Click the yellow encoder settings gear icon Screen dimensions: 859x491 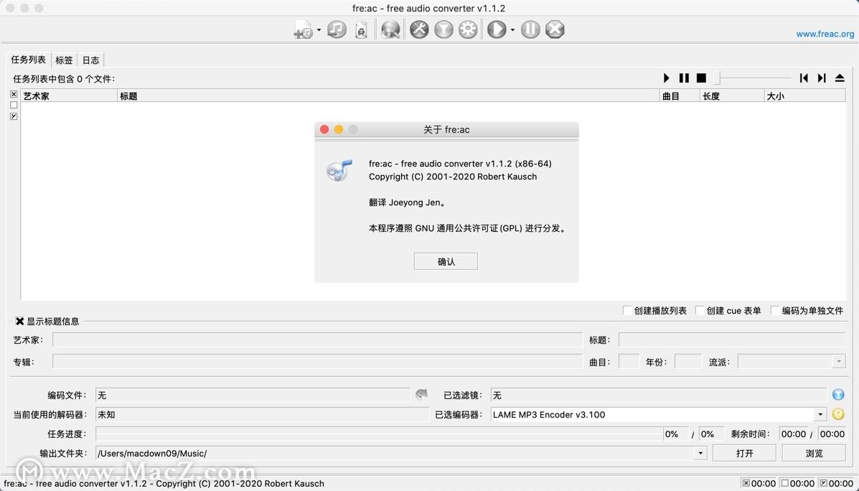pyautogui.click(x=838, y=414)
